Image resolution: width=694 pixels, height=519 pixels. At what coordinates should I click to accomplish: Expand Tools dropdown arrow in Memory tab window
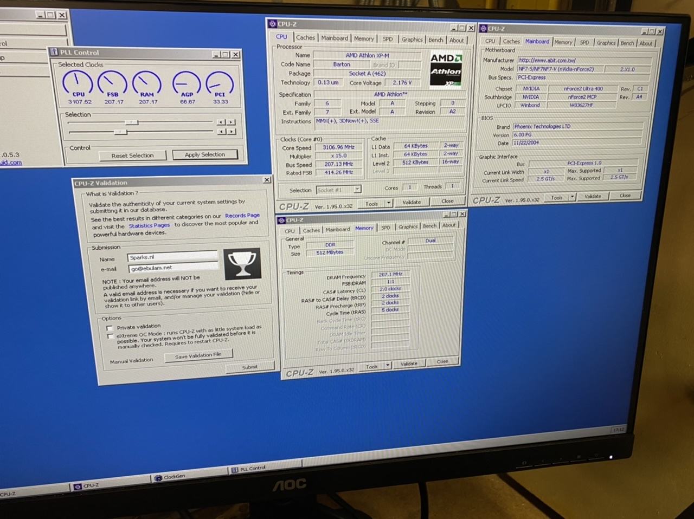pos(388,366)
